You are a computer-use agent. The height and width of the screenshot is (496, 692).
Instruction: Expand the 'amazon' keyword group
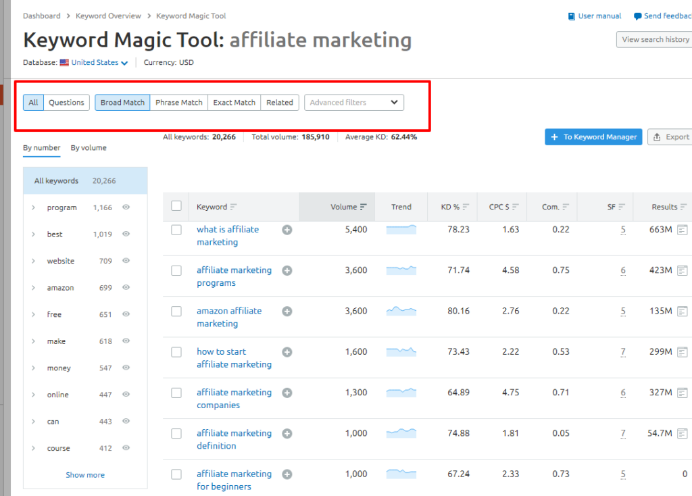click(33, 288)
